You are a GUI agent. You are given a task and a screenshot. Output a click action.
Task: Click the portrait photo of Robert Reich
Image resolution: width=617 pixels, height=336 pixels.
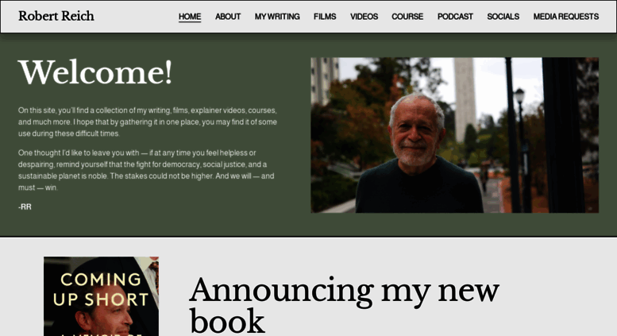(x=454, y=135)
